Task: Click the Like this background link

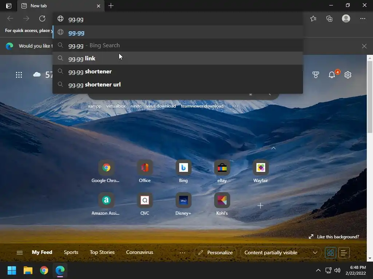Action: pos(334,237)
